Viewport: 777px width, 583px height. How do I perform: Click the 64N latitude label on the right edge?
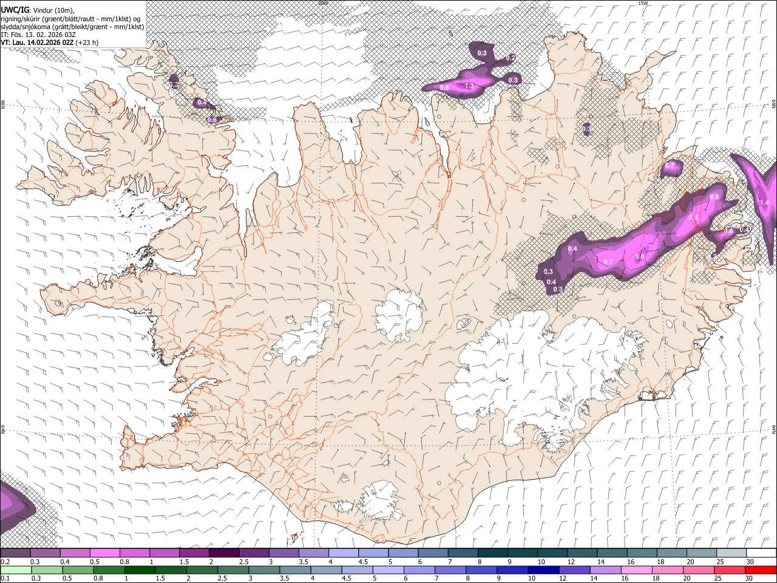pos(774,429)
